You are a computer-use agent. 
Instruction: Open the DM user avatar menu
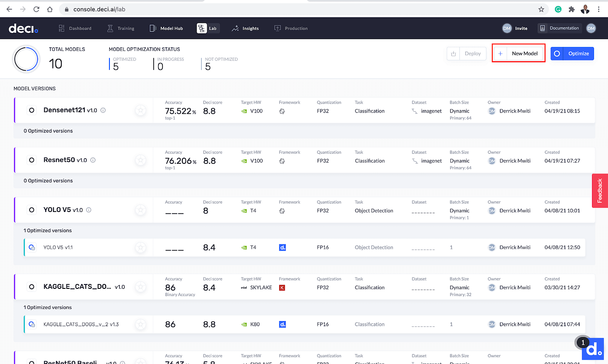[x=591, y=28]
